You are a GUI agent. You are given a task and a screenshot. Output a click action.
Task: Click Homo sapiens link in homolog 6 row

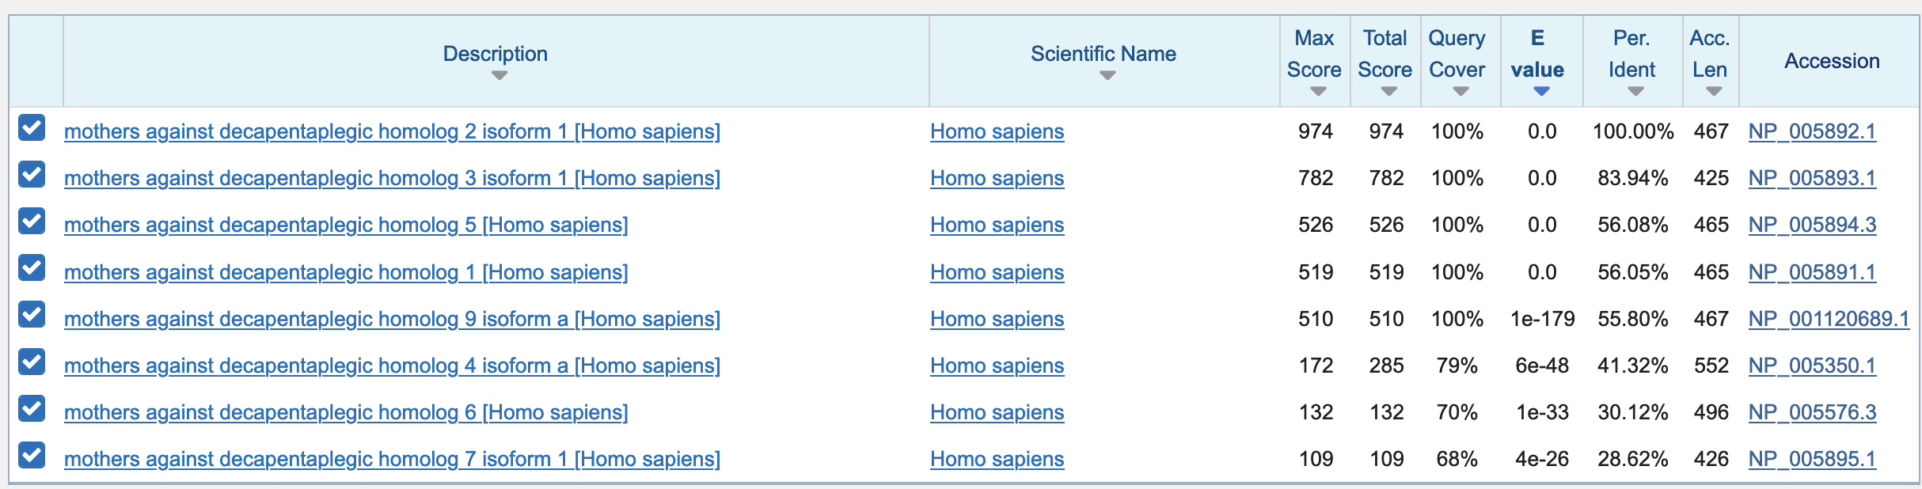[x=997, y=412]
